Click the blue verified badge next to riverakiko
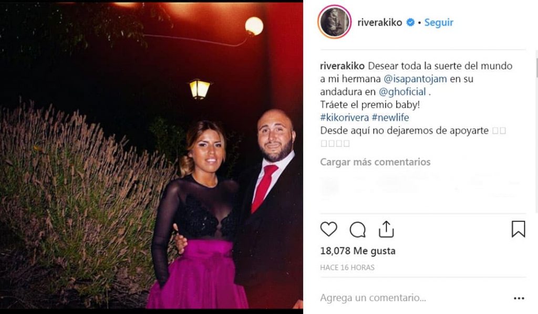Screen dimensions: 538x314 410,23
